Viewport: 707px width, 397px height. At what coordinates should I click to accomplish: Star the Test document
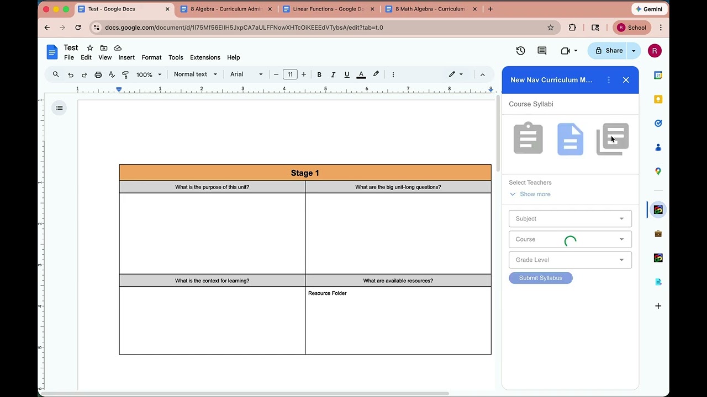tap(90, 48)
